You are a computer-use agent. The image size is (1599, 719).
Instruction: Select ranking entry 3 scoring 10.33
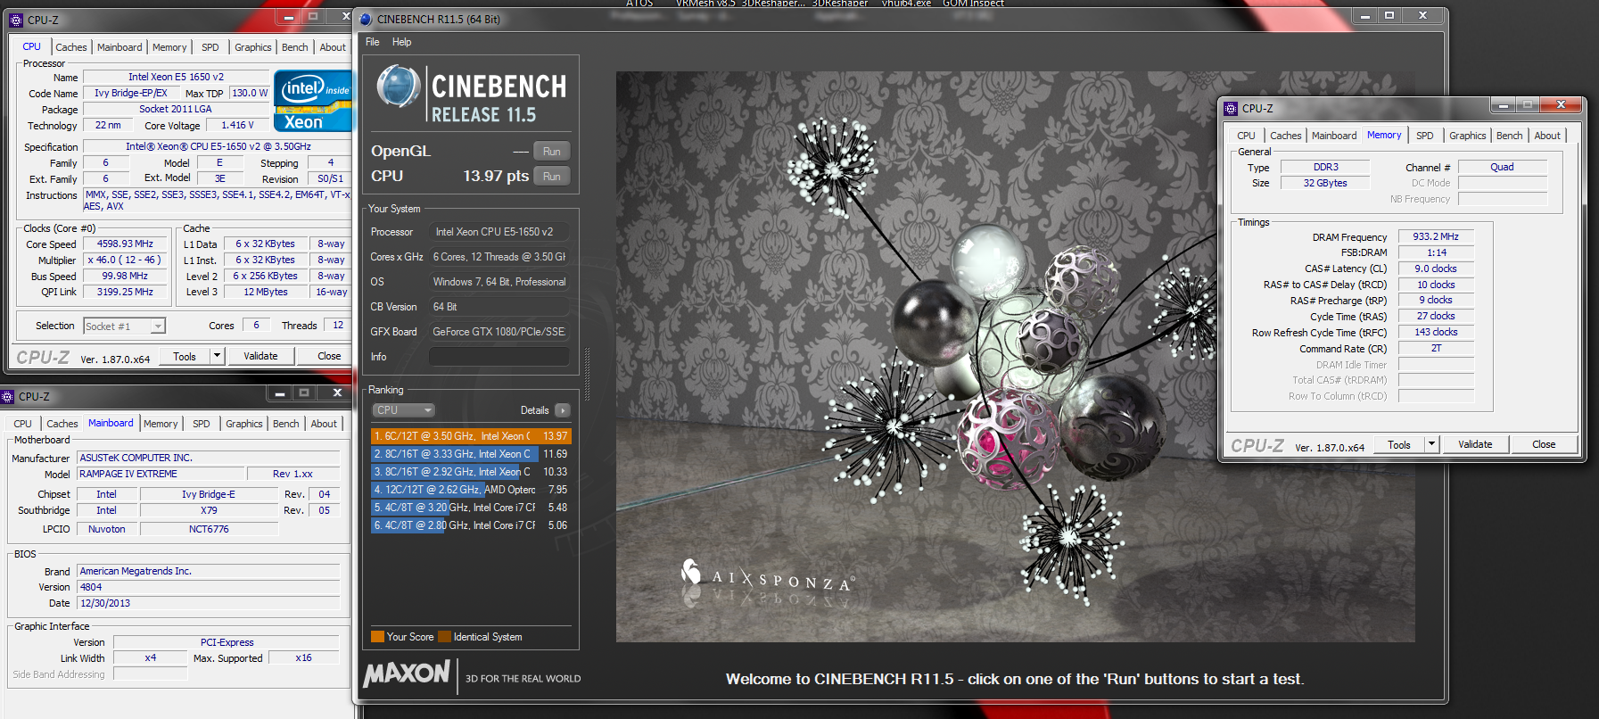(471, 472)
